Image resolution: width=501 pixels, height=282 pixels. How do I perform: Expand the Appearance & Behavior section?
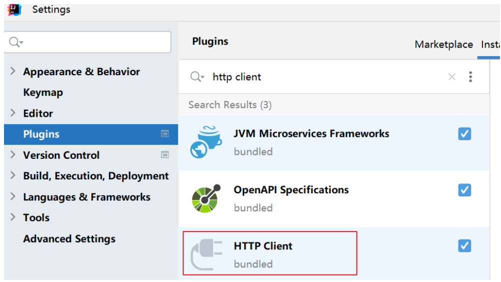click(x=13, y=71)
